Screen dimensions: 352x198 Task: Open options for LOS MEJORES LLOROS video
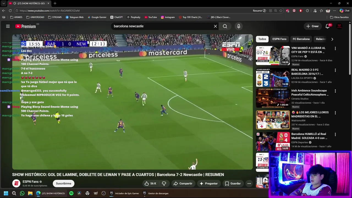coord(335,113)
